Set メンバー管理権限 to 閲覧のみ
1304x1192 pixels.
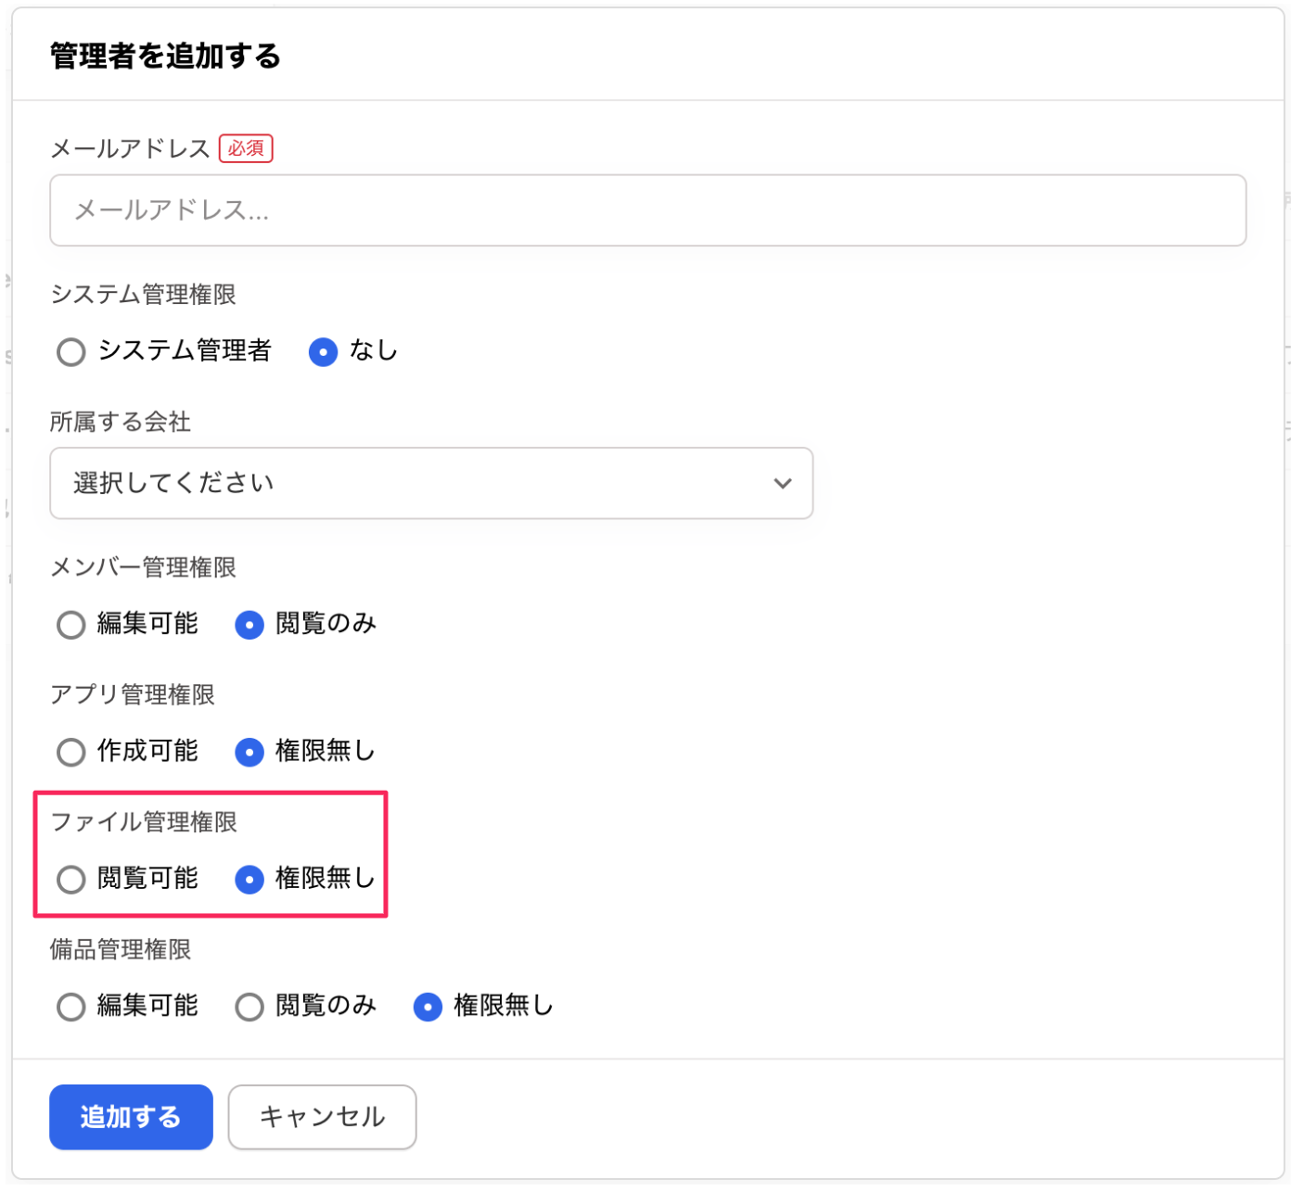(249, 625)
